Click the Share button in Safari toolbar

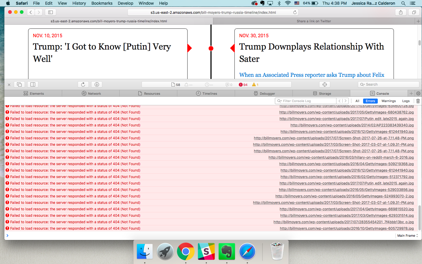coord(401,12)
